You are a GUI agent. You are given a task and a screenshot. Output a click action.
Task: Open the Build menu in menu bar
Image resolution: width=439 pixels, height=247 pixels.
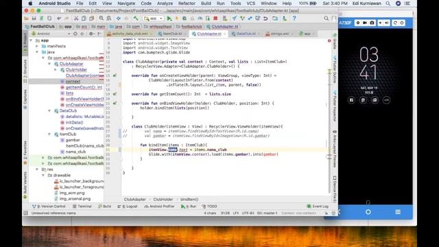[x=206, y=3]
